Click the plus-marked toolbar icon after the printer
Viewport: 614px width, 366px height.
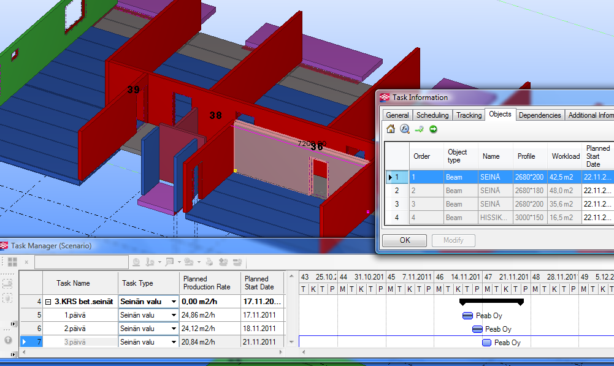(x=223, y=262)
